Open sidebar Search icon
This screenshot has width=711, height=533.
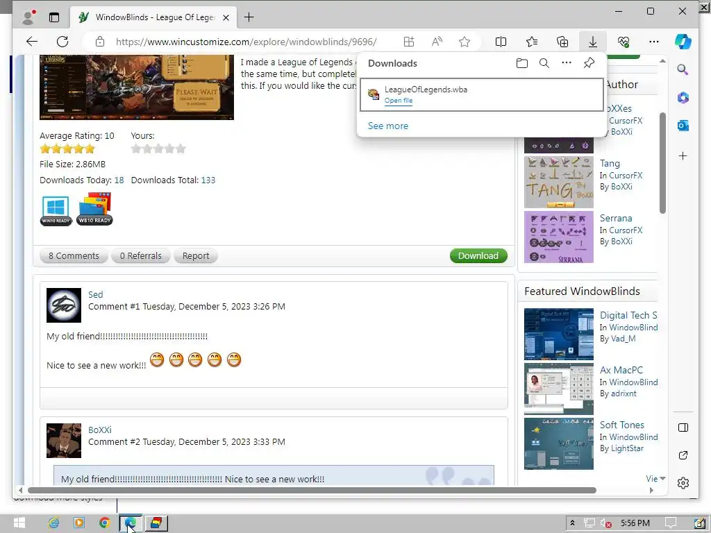pos(683,69)
